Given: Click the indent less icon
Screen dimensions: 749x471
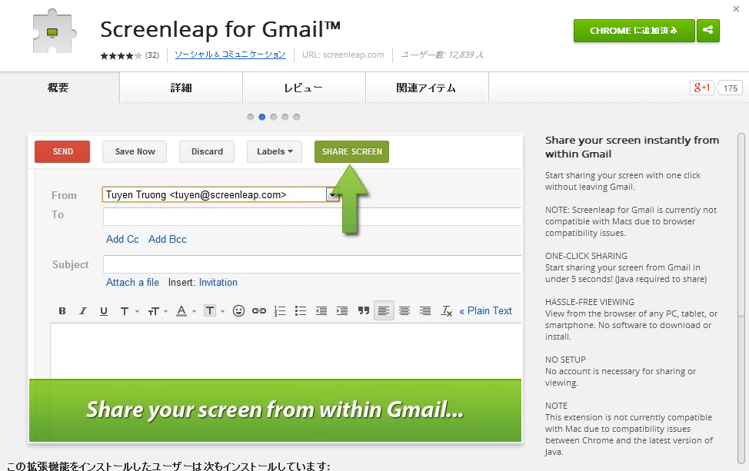Looking at the screenshot, I should [321, 311].
